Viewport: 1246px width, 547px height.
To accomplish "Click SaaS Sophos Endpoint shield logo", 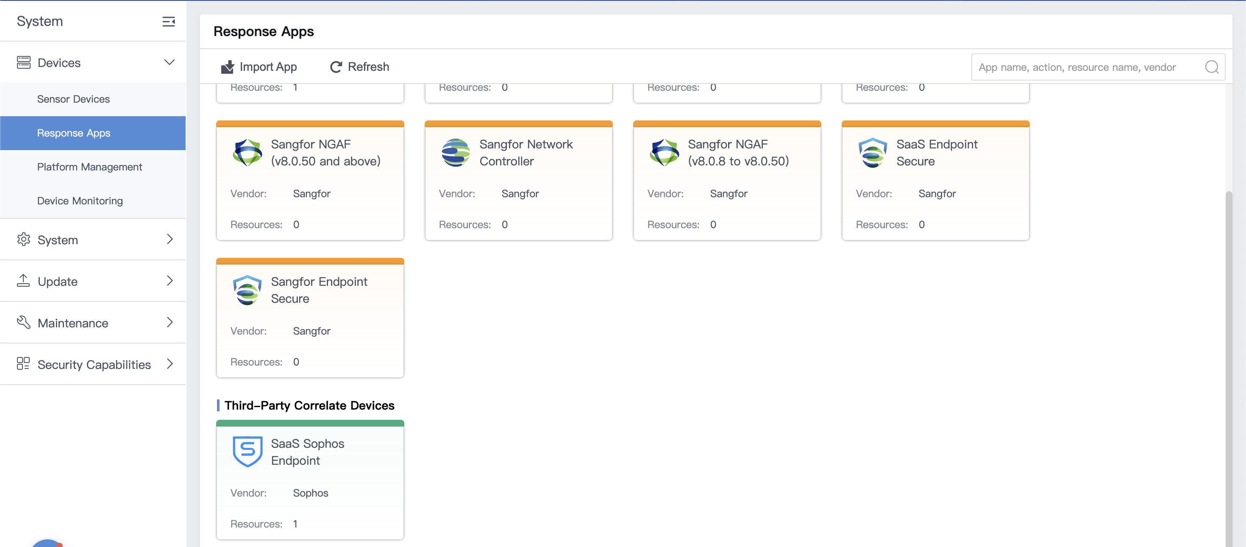I will 247,452.
